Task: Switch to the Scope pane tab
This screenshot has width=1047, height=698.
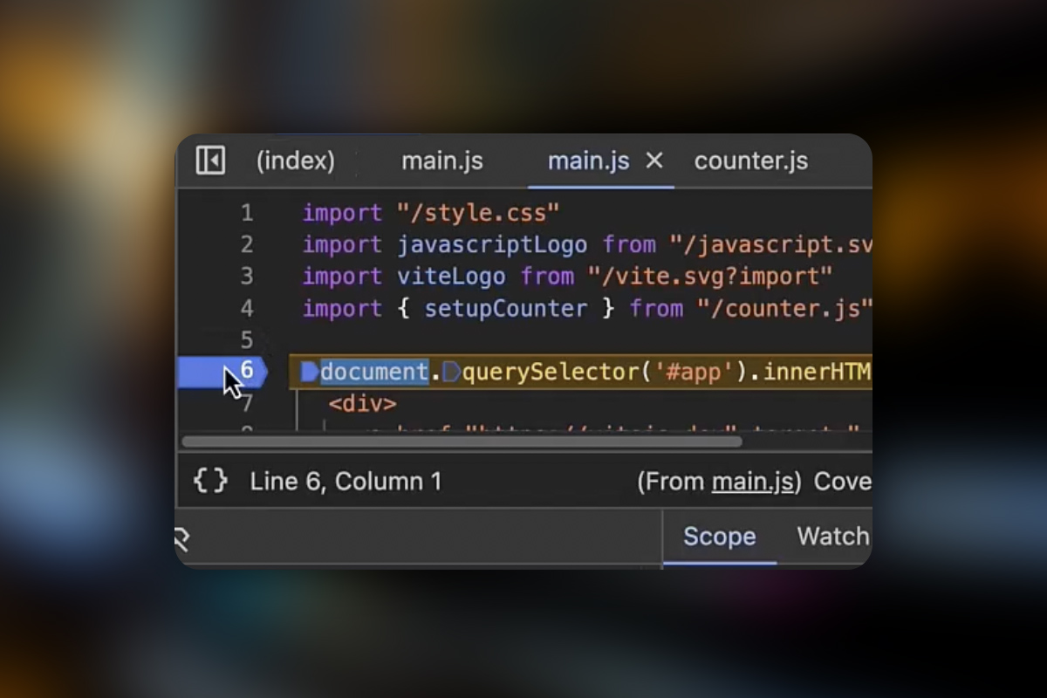Action: (x=719, y=536)
